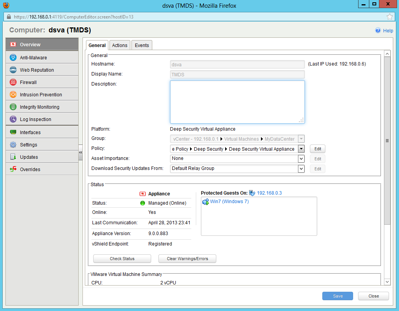Click the padlock site security icon

pos(9,17)
